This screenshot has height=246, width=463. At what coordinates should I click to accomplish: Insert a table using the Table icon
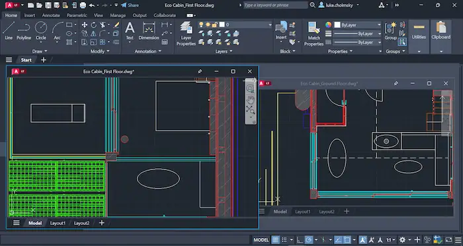point(165,42)
